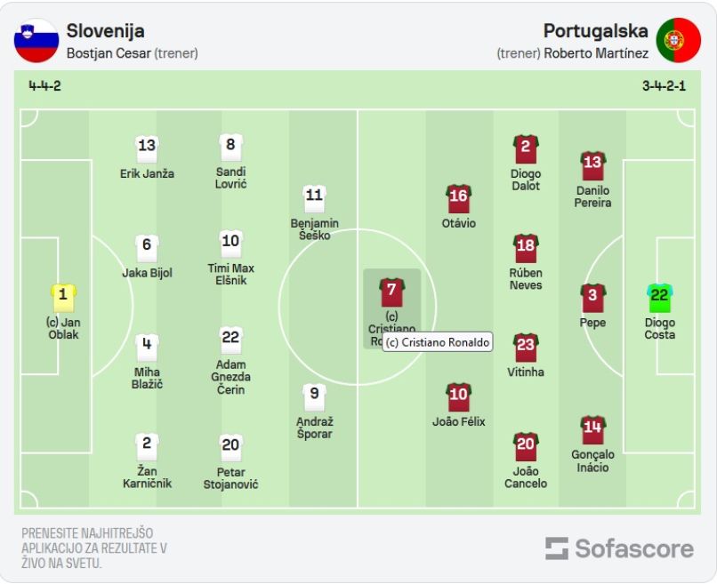Viewport: 717px width, 584px height.
Task: Select João Félix number 10 jersey
Action: 459,397
